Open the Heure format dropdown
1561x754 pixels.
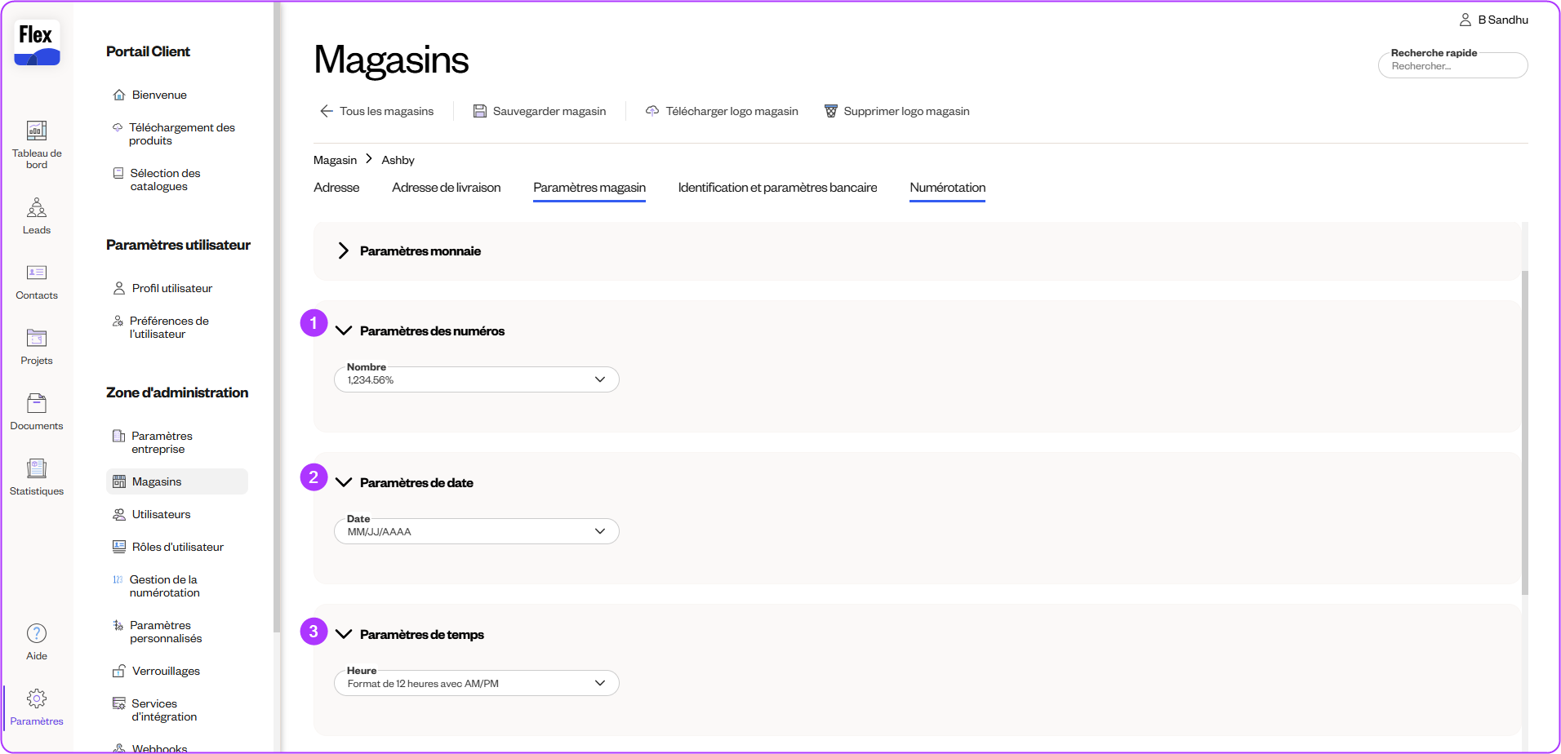pos(476,684)
